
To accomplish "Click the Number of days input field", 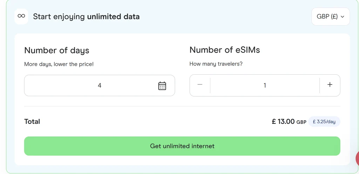I will [100, 85].
